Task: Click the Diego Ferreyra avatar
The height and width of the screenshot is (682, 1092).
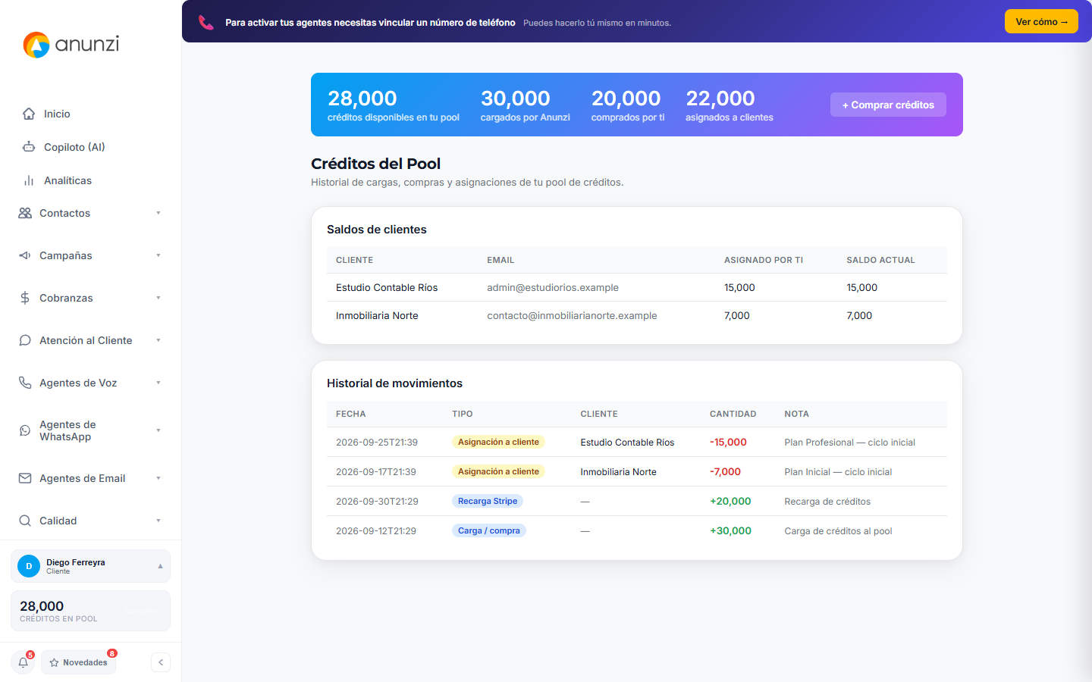Action: pos(29,566)
